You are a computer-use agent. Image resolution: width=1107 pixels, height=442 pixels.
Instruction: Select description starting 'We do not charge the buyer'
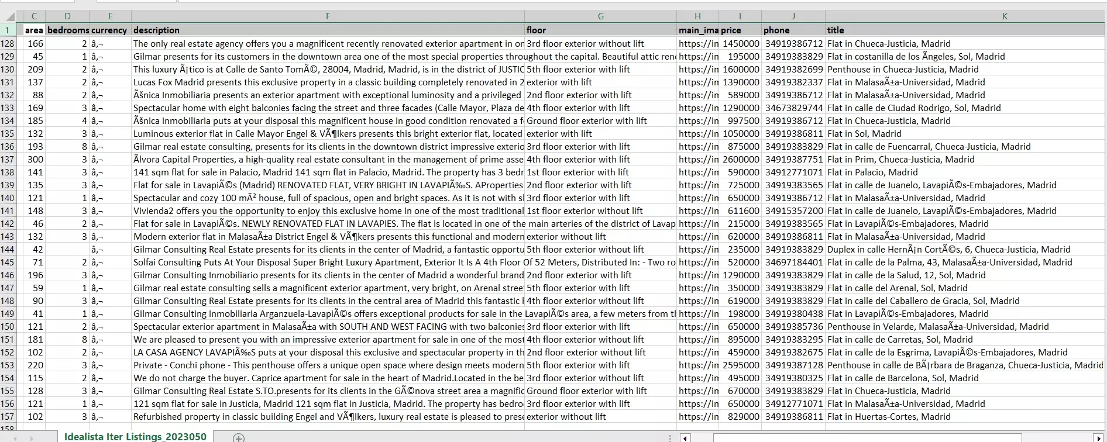[x=328, y=378]
